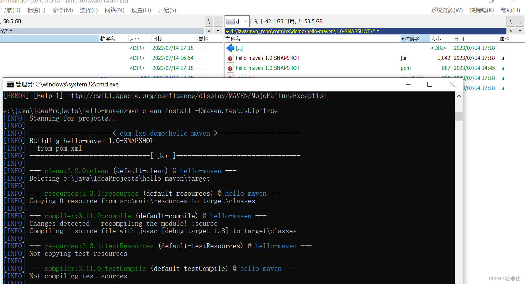Click the root directory backslash button in left panel
Image resolution: width=525 pixels, height=284 pixels.
tap(209, 21)
